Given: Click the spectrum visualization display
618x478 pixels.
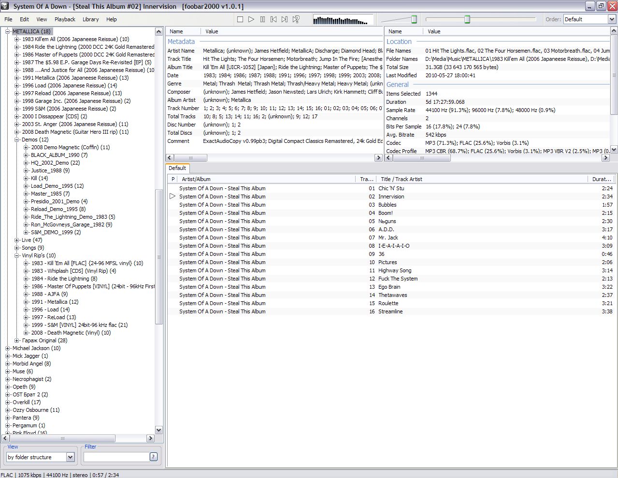Looking at the screenshot, I should click(343, 20).
